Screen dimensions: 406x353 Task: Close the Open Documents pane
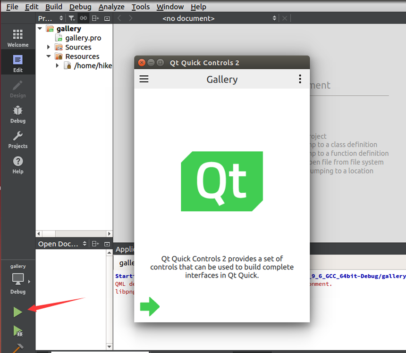pos(107,244)
